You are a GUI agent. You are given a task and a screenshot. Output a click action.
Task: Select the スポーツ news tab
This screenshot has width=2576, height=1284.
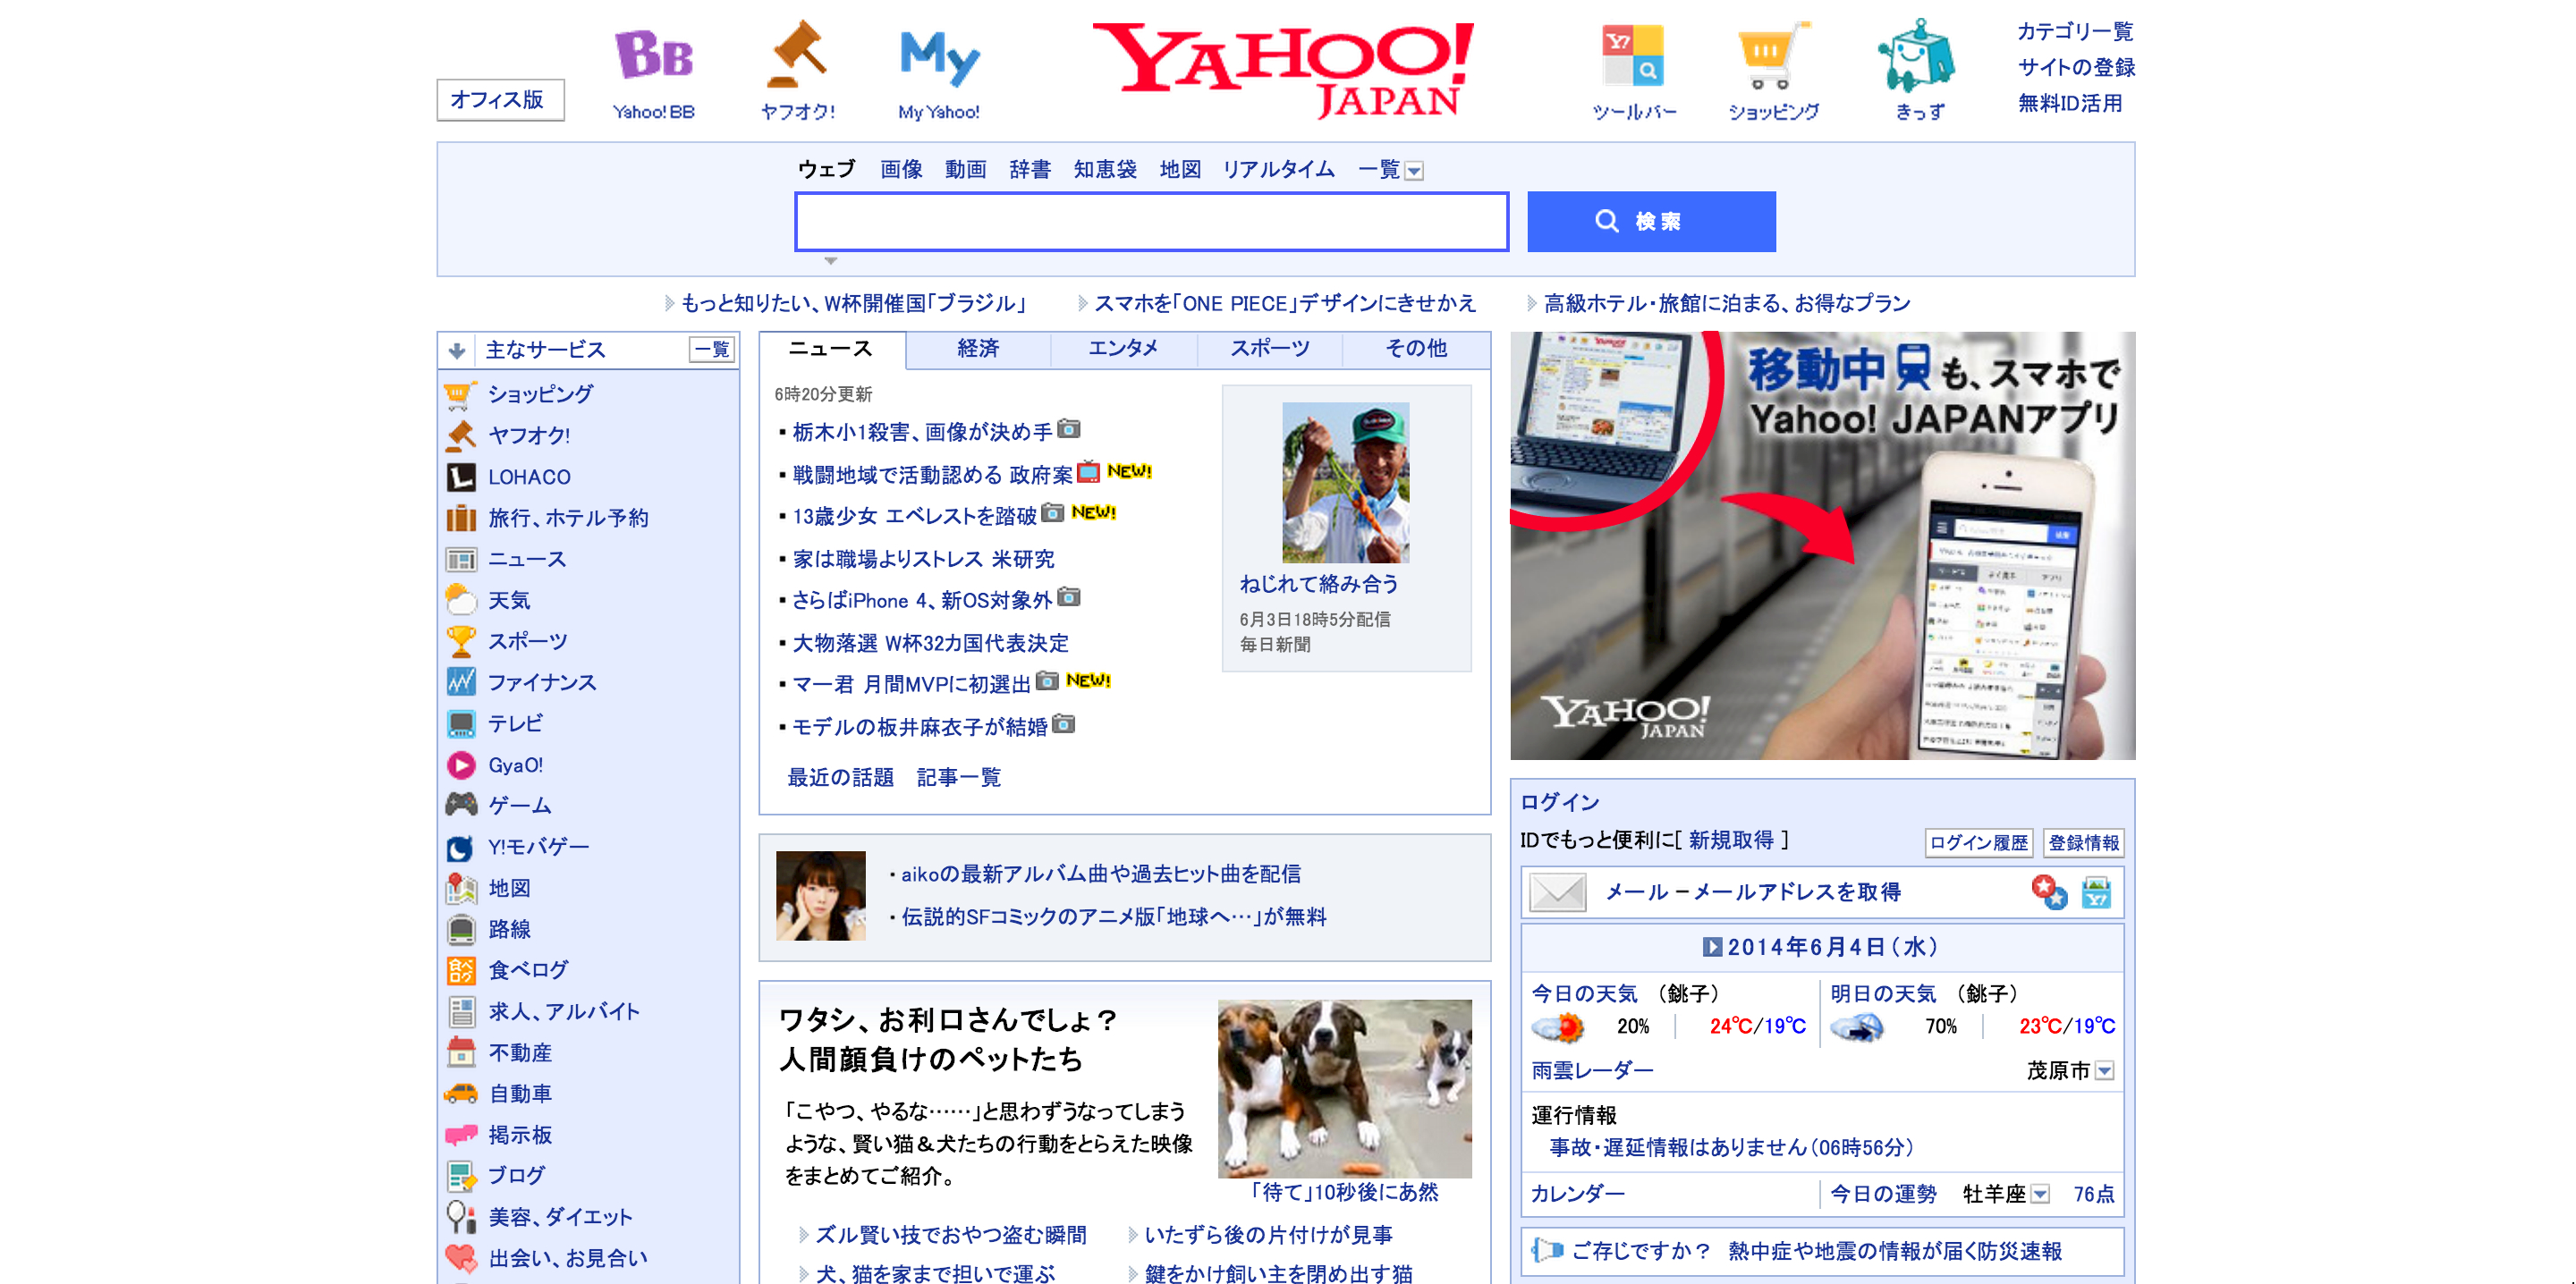[1269, 348]
